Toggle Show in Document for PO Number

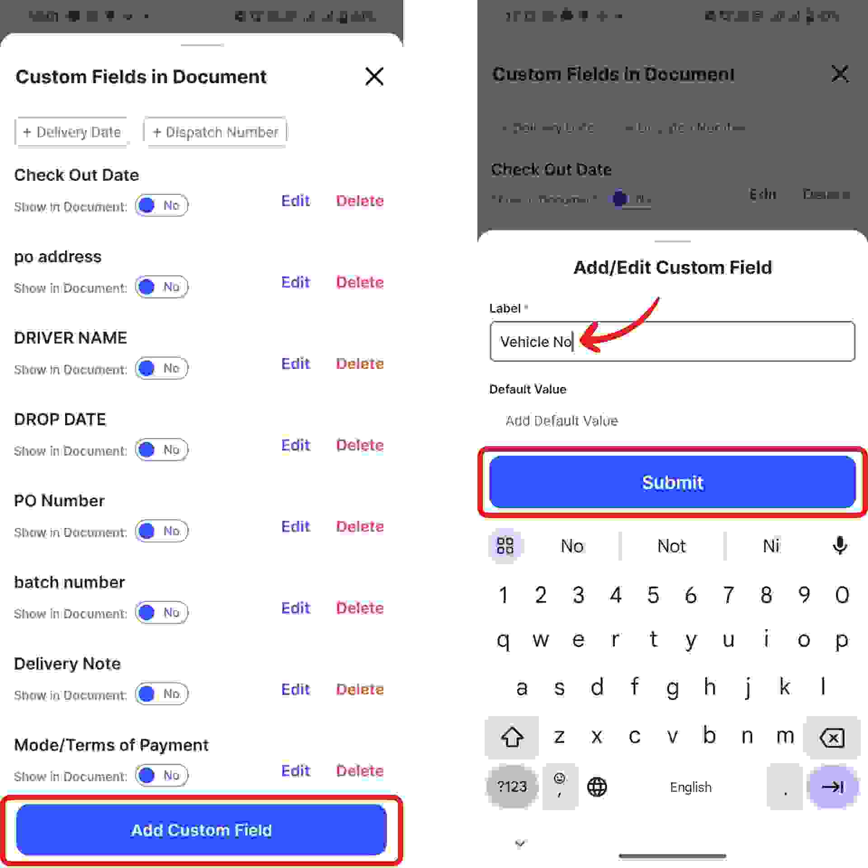(x=162, y=531)
